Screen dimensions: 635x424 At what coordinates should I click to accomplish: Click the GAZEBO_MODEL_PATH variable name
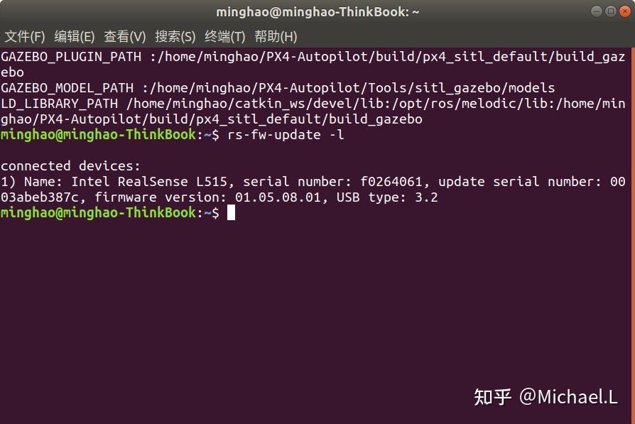(x=67, y=88)
